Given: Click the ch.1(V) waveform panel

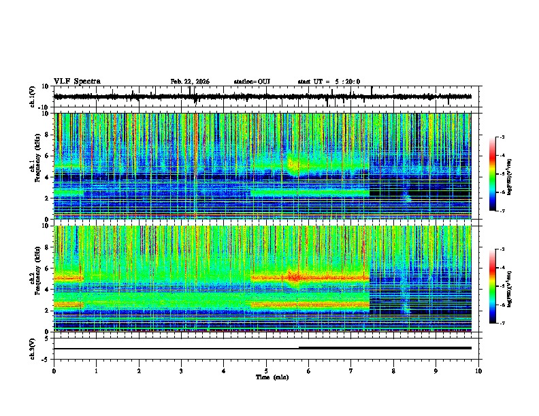Looking at the screenshot, I should [265, 97].
